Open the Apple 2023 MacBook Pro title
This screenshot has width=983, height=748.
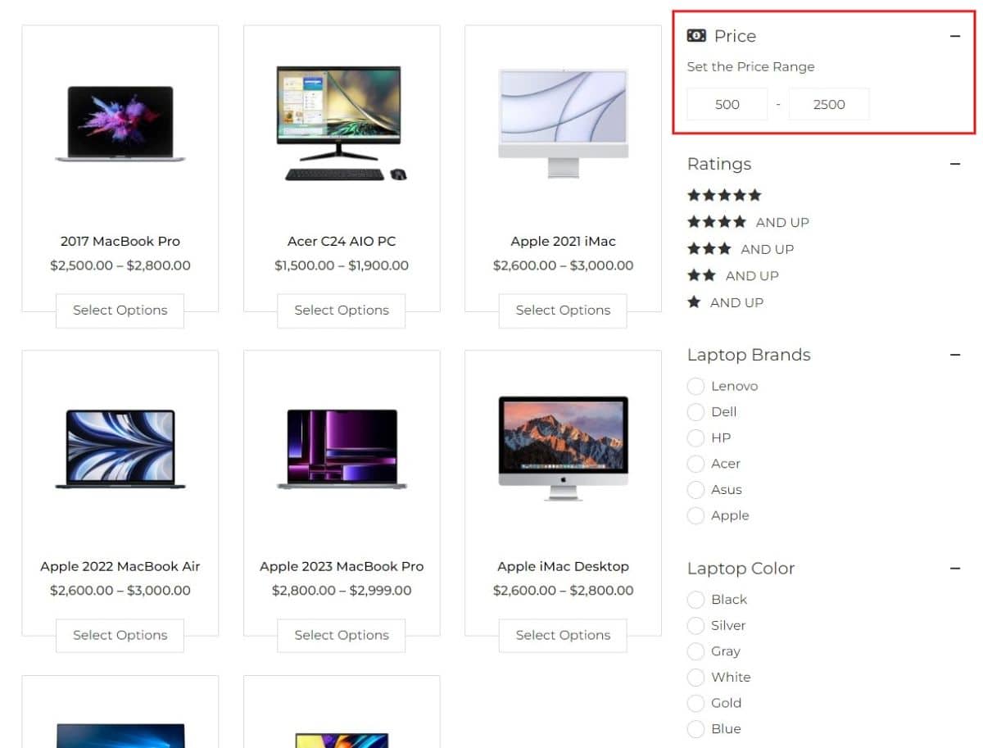pos(342,566)
